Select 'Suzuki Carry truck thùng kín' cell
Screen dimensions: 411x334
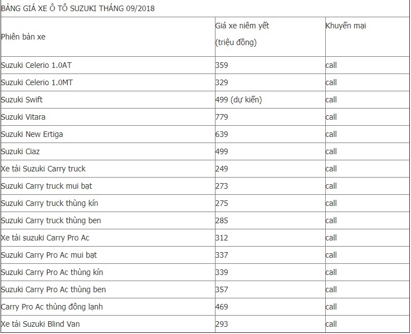[x=50, y=203]
